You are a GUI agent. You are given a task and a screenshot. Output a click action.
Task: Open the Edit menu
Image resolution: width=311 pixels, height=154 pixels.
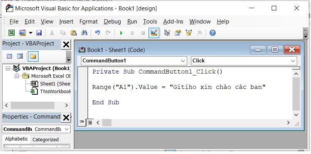pos(30,22)
